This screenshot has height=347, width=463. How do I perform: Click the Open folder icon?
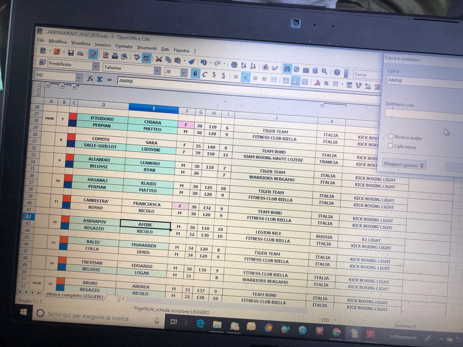57,52
